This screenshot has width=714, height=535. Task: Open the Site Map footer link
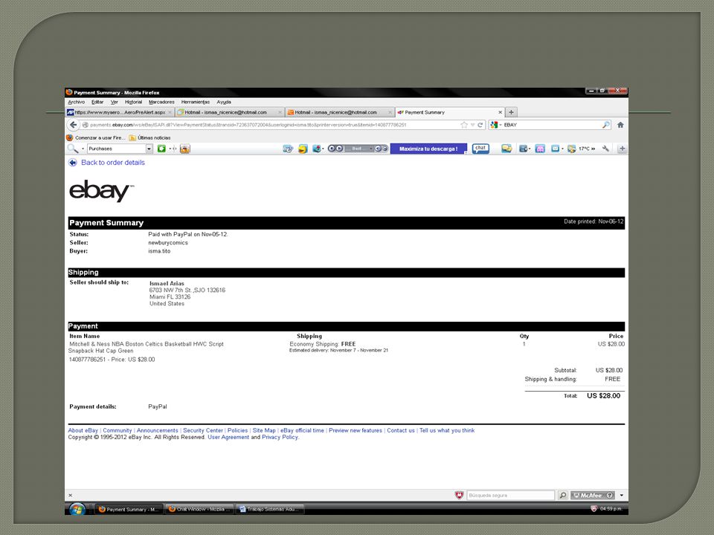click(x=264, y=430)
